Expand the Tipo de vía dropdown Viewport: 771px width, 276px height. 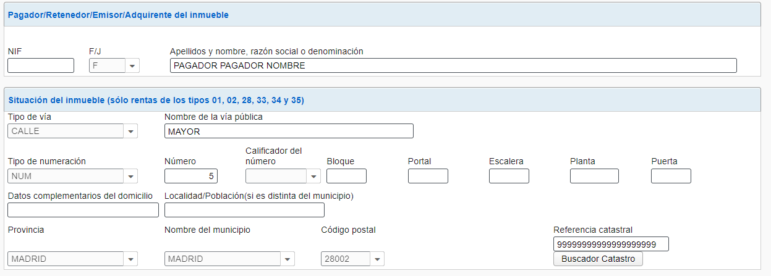click(72, 131)
